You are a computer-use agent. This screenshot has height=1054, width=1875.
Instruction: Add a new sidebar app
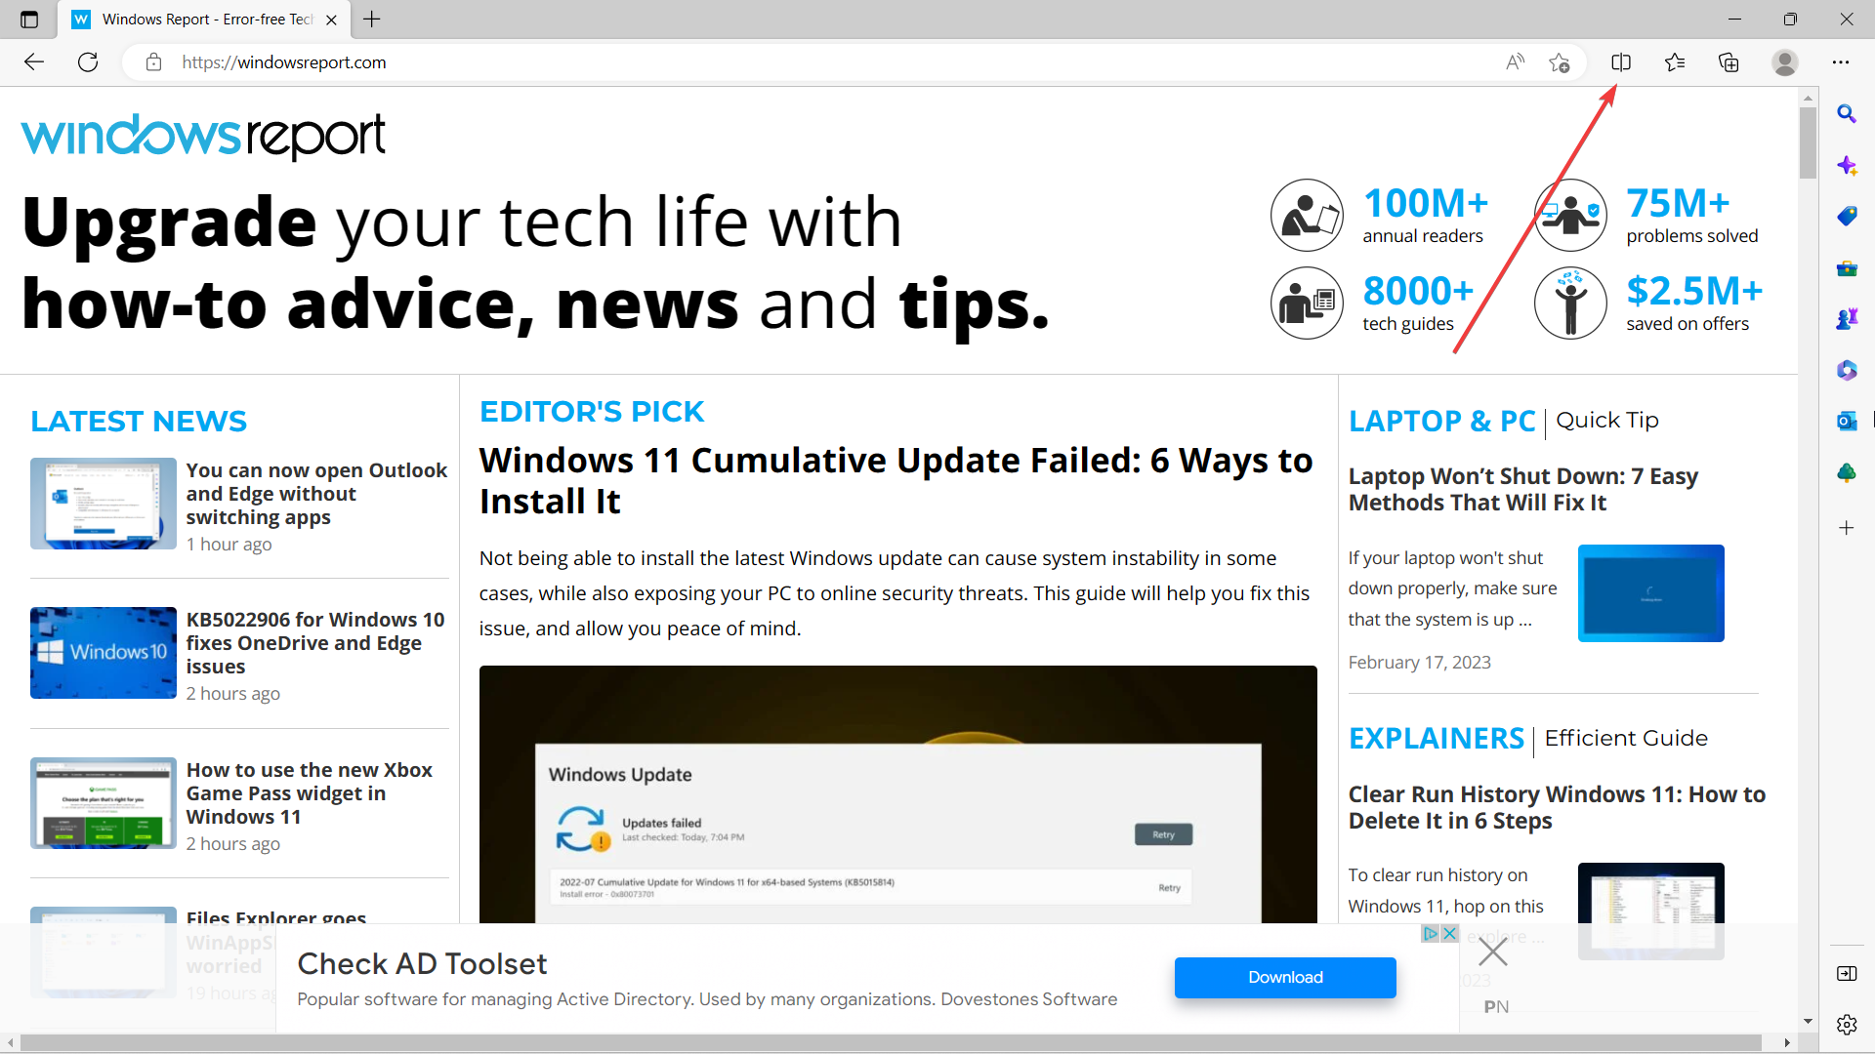pos(1847,528)
